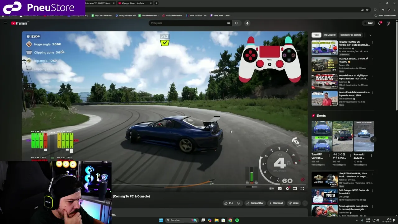The height and width of the screenshot is (224, 398).
Task: Start voice search with microphone icon
Action: [247, 23]
